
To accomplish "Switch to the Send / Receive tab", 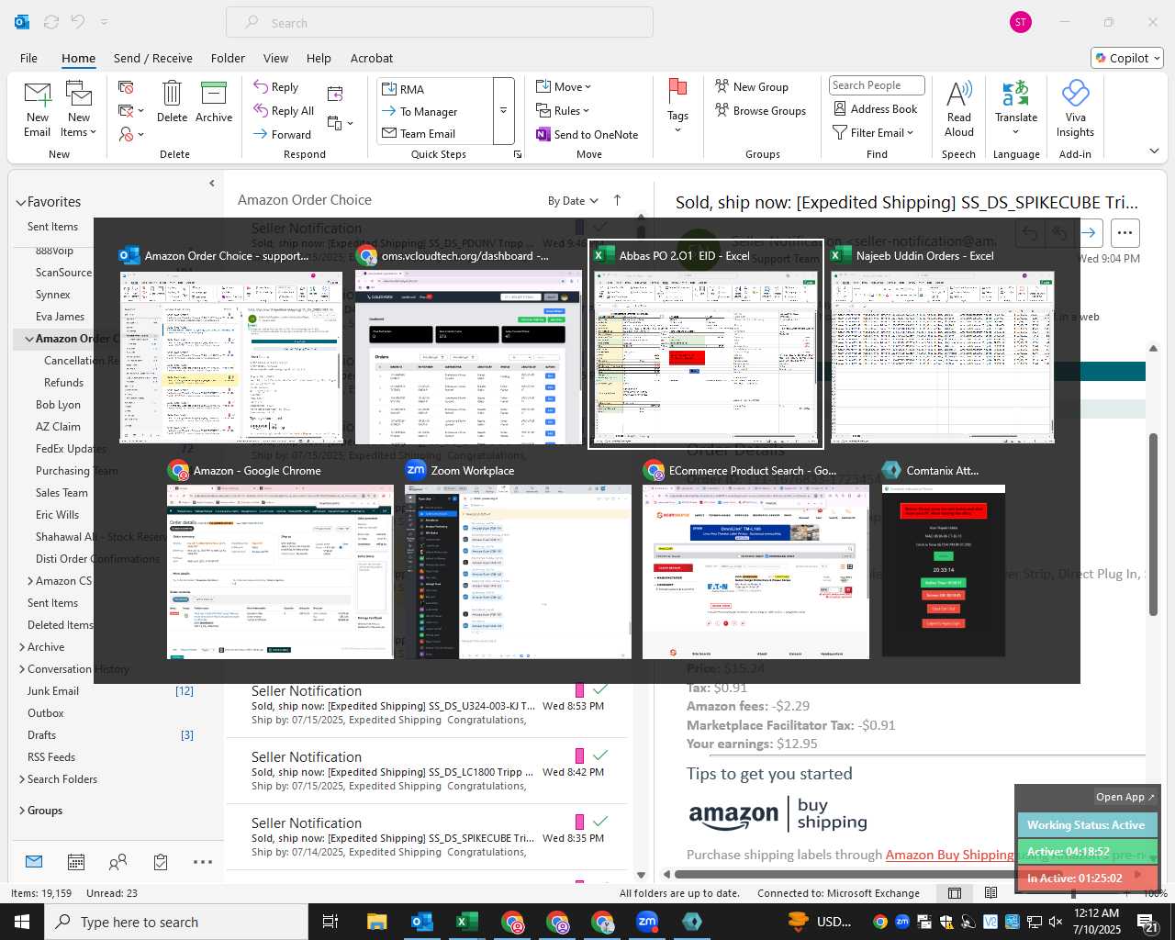I will (x=153, y=58).
